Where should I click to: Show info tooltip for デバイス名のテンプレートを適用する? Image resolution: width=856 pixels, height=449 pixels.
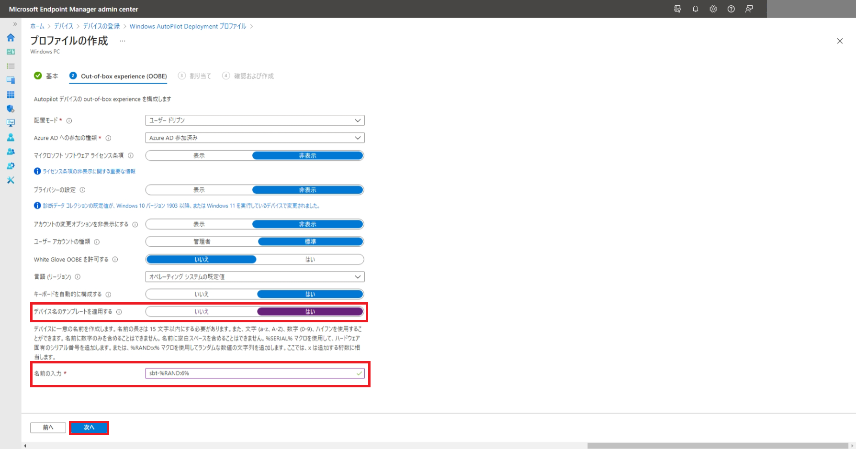(119, 312)
